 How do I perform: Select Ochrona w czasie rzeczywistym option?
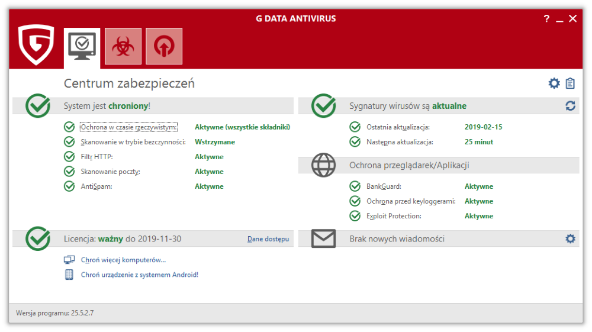pos(128,127)
